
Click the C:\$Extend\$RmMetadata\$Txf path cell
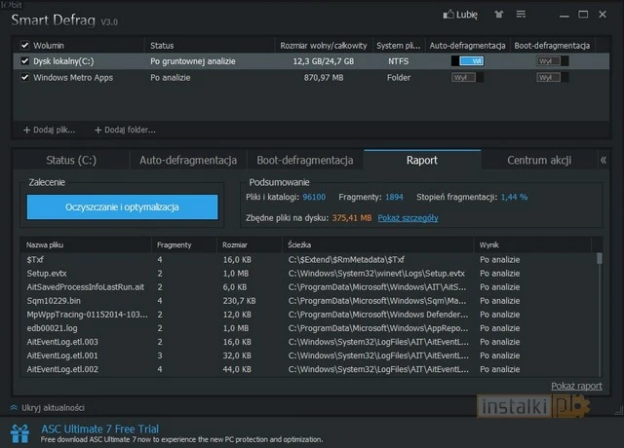point(346,260)
